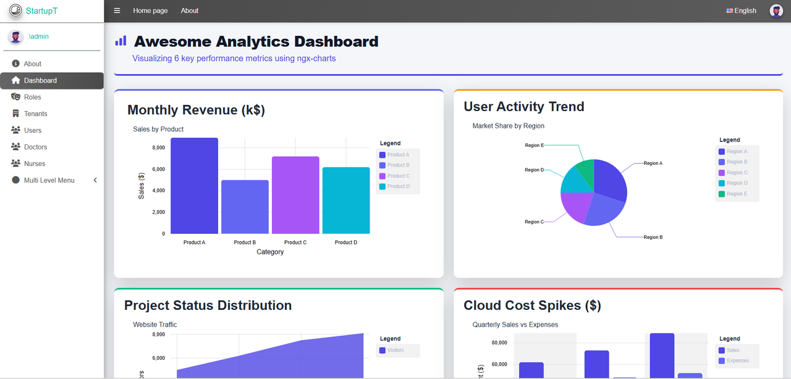Screen dimensions: 791x379
Task: Click Region B legend color swatch
Action: [722, 162]
